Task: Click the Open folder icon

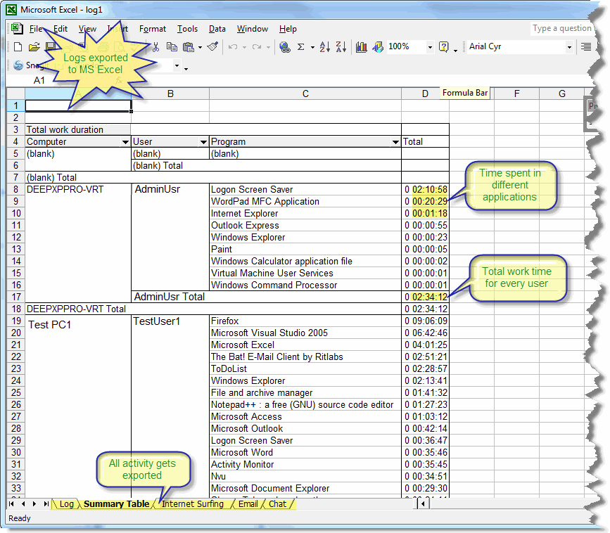Action: [34, 47]
